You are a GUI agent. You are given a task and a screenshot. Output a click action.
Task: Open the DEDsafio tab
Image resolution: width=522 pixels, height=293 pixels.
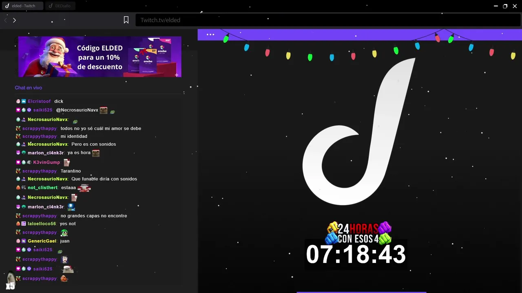pyautogui.click(x=60, y=6)
